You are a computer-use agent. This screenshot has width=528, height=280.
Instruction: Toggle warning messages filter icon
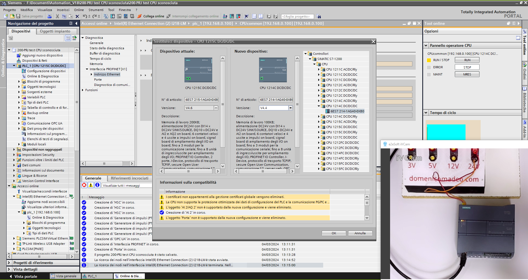(x=91, y=185)
